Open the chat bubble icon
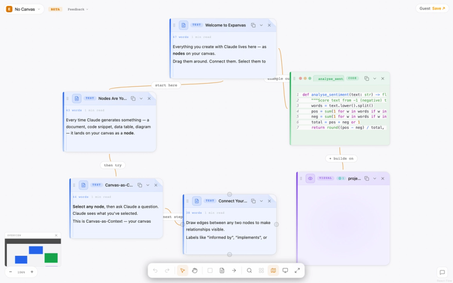 pos(442,272)
